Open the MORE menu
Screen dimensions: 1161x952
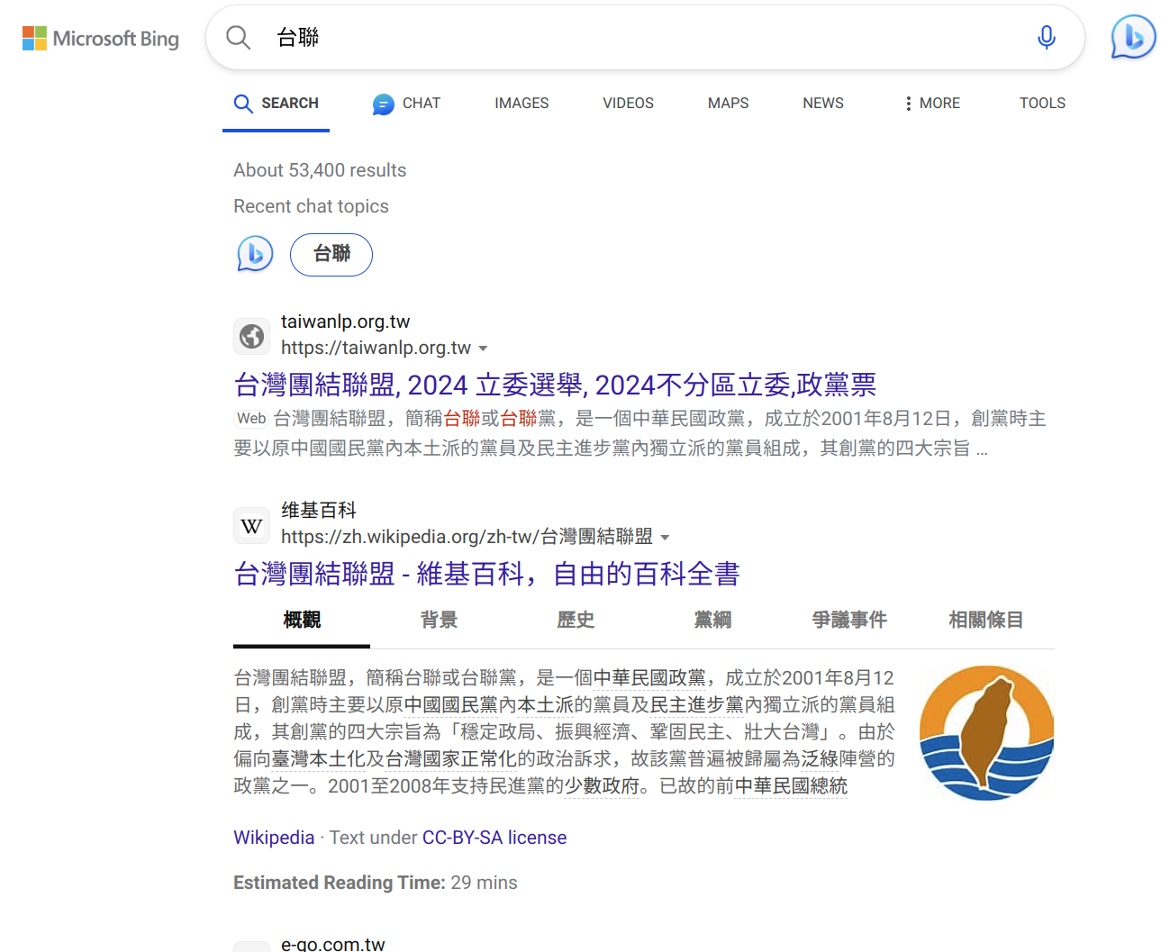932,104
